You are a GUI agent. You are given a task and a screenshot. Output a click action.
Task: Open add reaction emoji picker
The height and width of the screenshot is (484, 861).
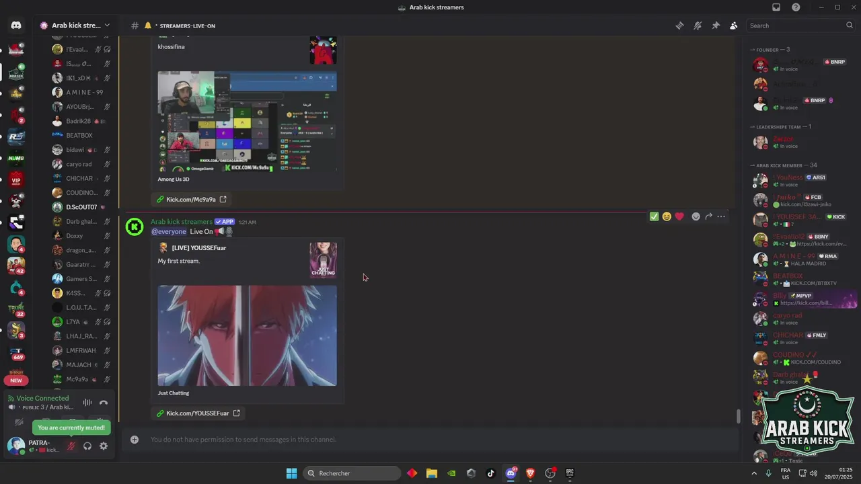click(x=696, y=216)
